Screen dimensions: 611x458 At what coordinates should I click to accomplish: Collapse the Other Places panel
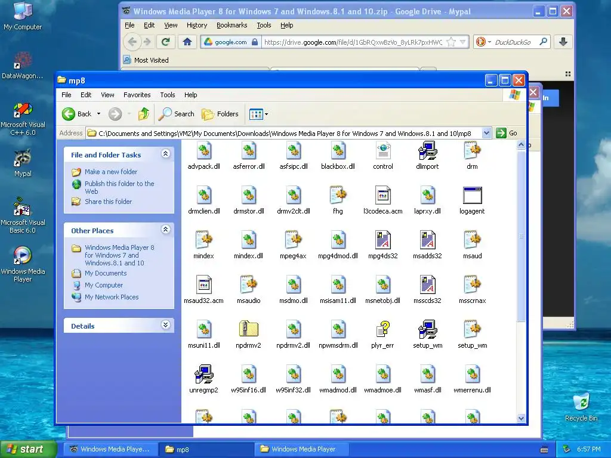click(166, 230)
